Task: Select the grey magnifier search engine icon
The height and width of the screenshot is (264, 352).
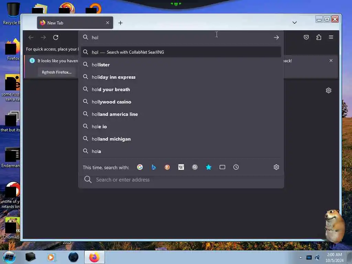Action: coord(195,167)
